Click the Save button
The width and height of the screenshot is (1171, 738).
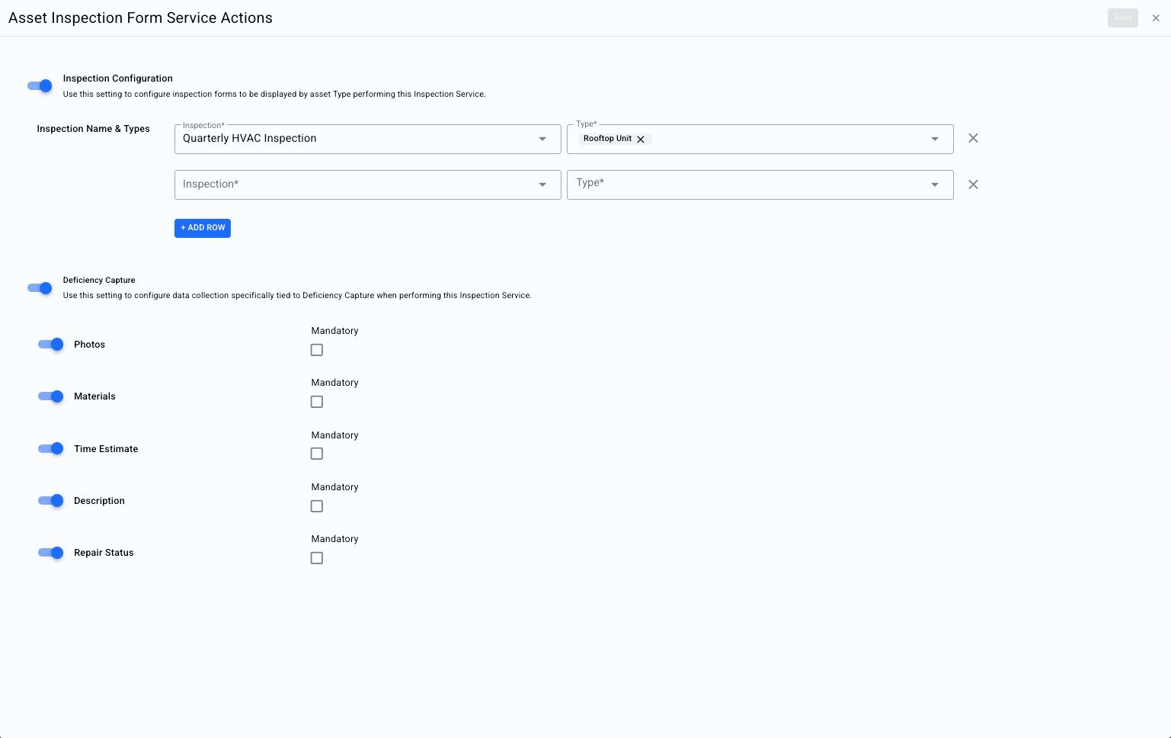click(1122, 18)
